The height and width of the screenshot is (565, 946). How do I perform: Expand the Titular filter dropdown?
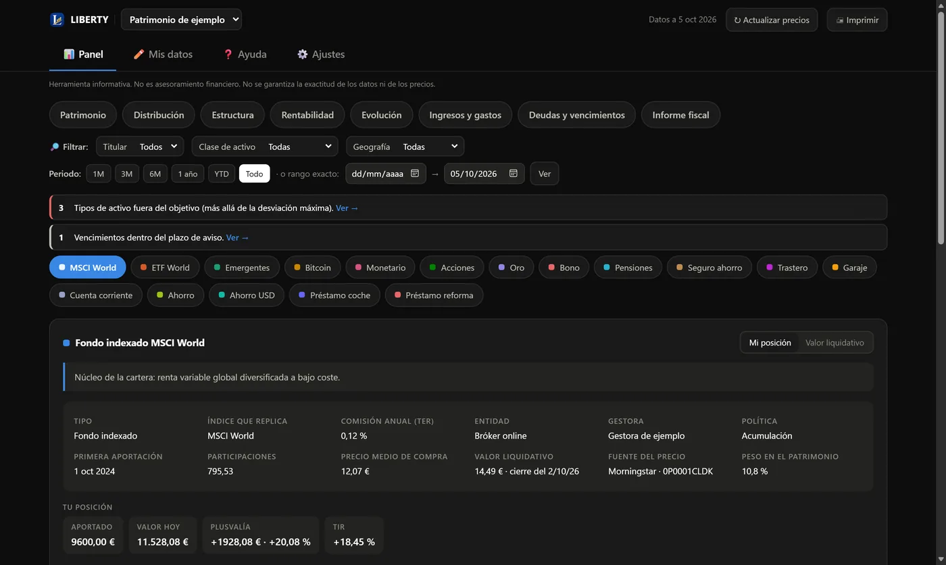point(140,147)
